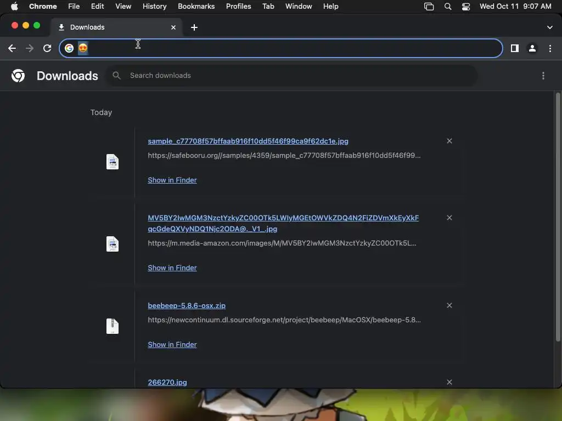Open a new tab with plus button

coord(194,27)
